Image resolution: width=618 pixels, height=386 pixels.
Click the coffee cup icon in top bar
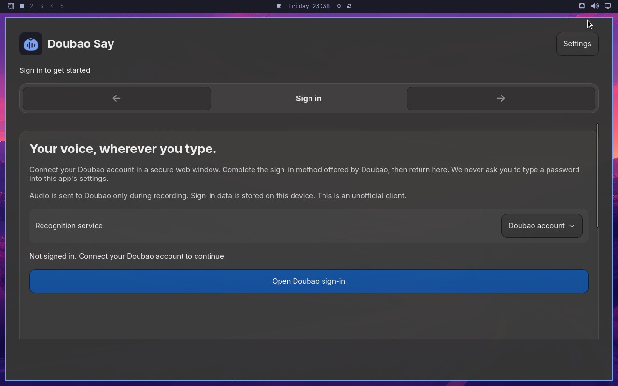point(279,6)
